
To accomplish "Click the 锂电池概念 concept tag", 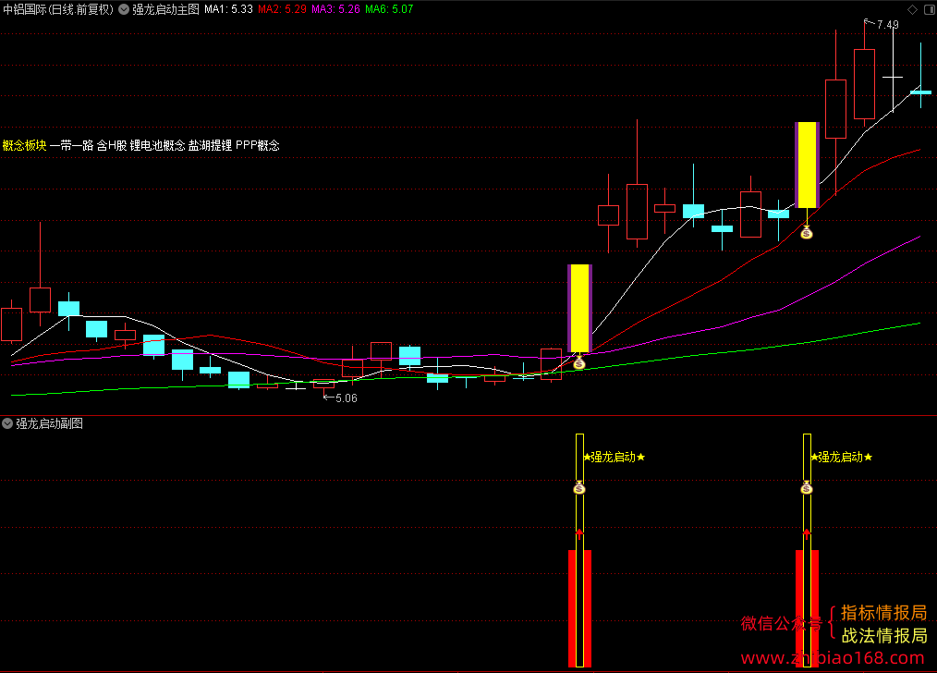I will click(158, 145).
